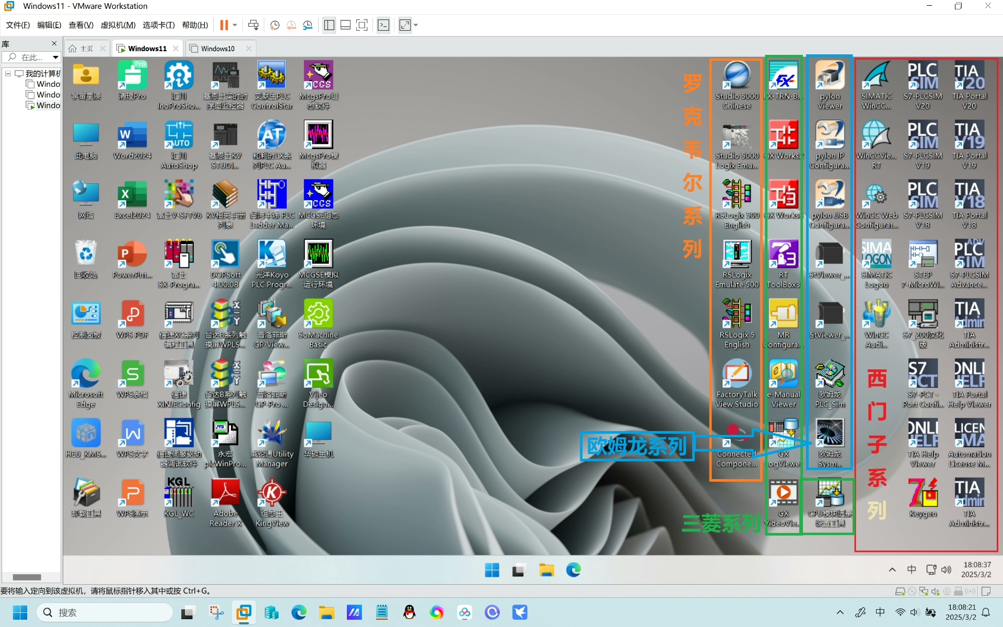Switch to the Windows10 tab
Viewport: 1003px width, 627px height.
click(218, 49)
